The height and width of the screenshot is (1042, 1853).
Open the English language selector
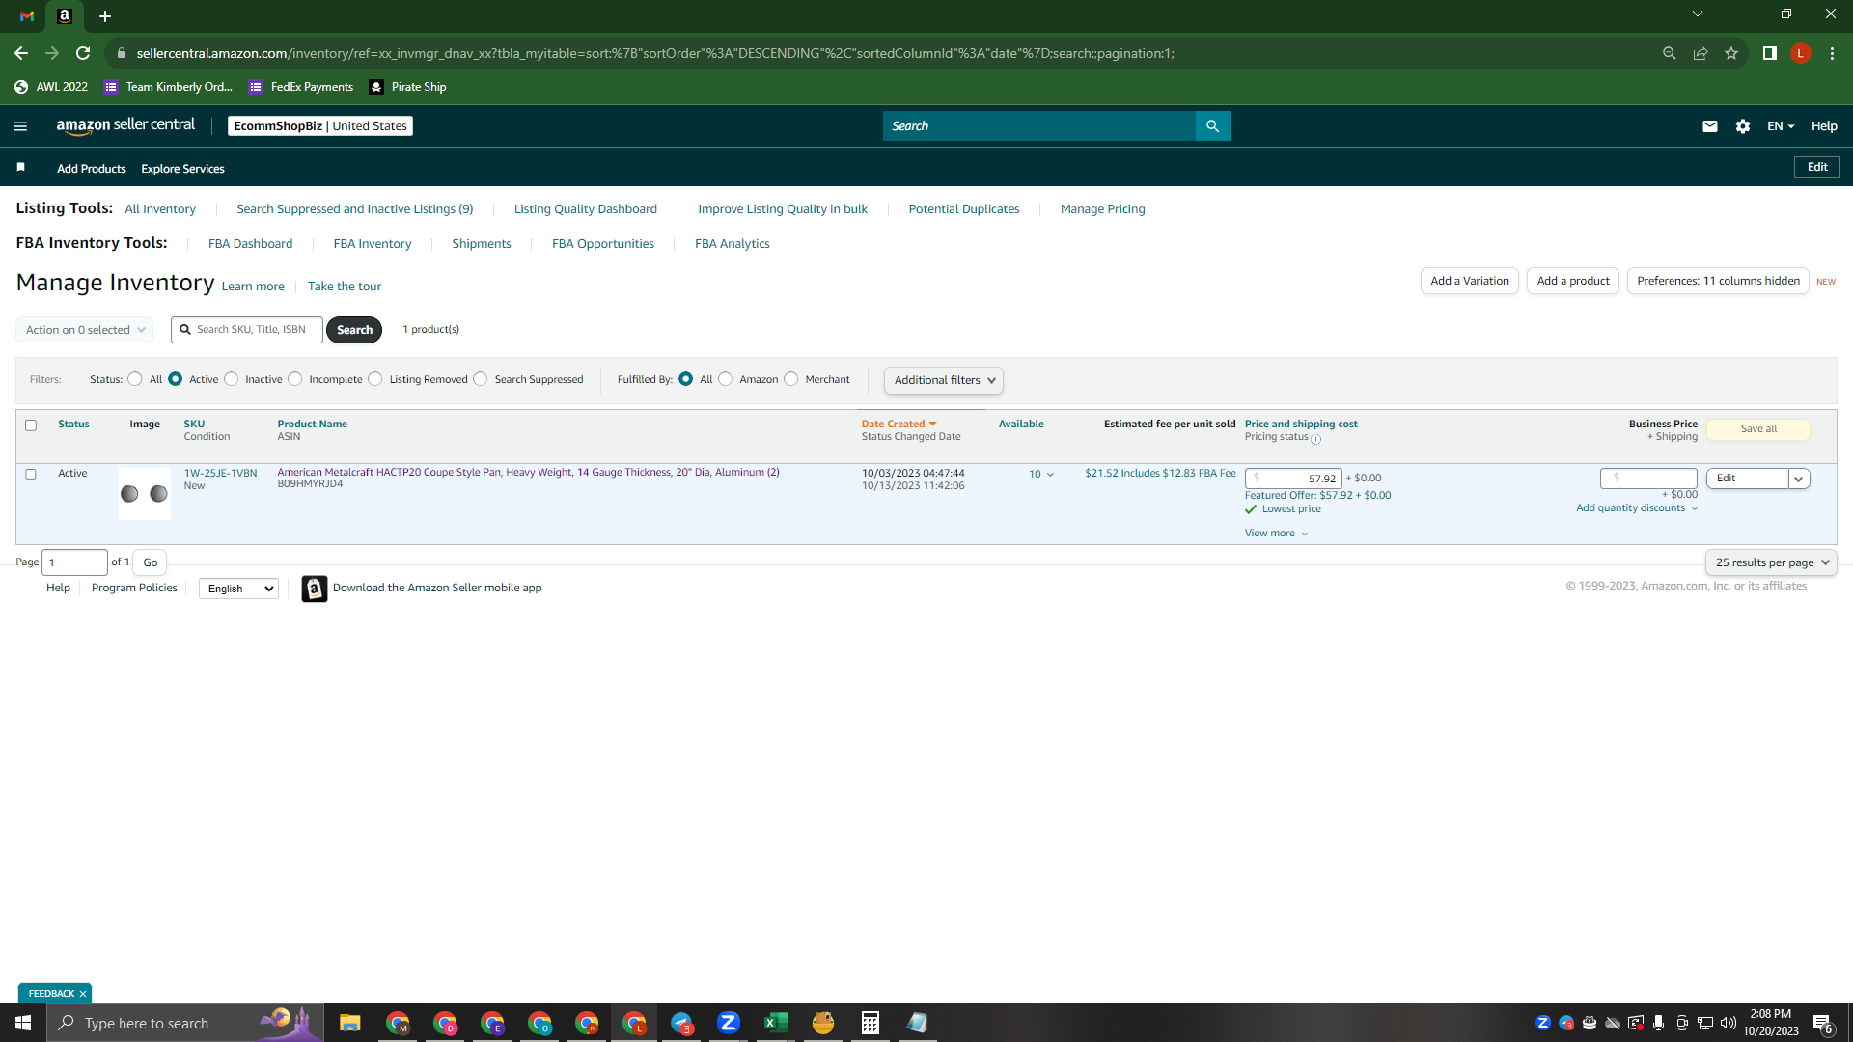(238, 589)
